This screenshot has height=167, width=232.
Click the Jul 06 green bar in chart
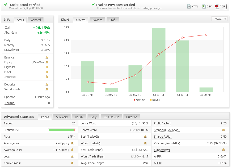159,60
